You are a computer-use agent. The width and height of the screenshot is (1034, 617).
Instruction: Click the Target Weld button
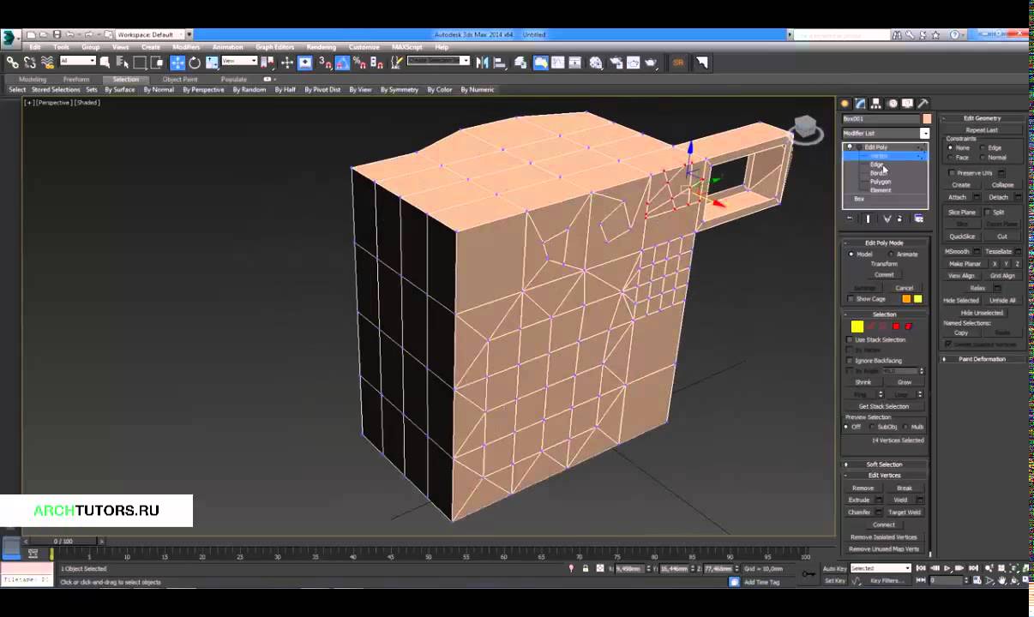coord(905,512)
